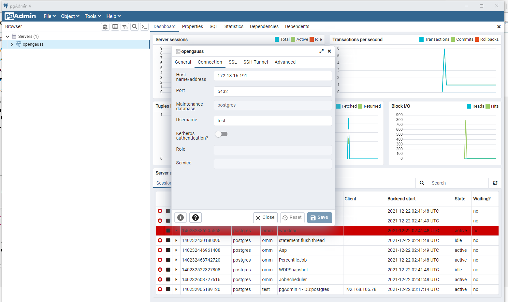Click the Reads legend swatch in Block I/O

coord(469,106)
